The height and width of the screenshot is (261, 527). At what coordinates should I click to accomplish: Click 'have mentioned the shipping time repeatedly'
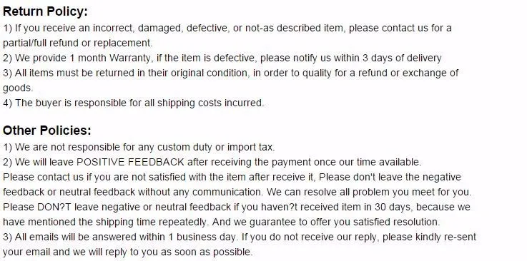[x=105, y=222]
